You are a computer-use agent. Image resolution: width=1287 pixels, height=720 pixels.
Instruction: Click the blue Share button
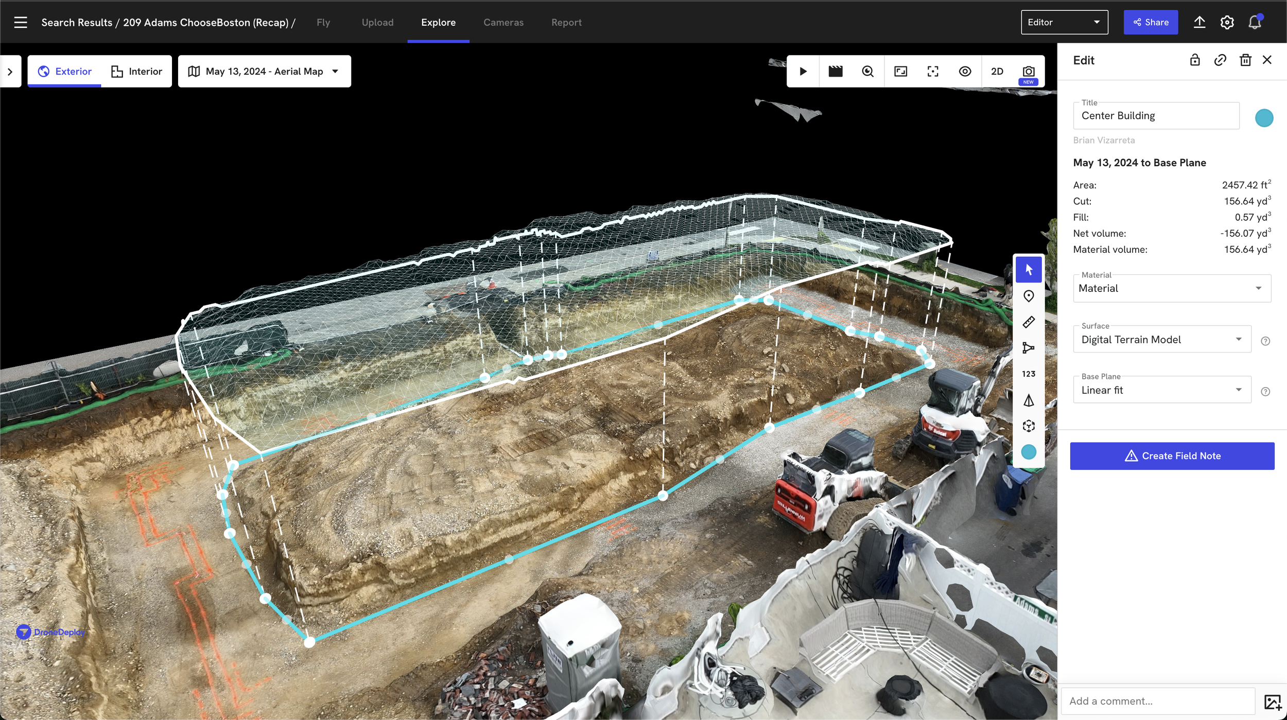coord(1150,22)
